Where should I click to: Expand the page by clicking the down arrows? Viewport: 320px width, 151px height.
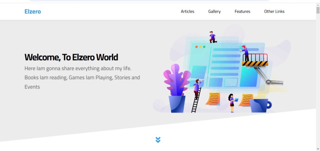tap(158, 140)
